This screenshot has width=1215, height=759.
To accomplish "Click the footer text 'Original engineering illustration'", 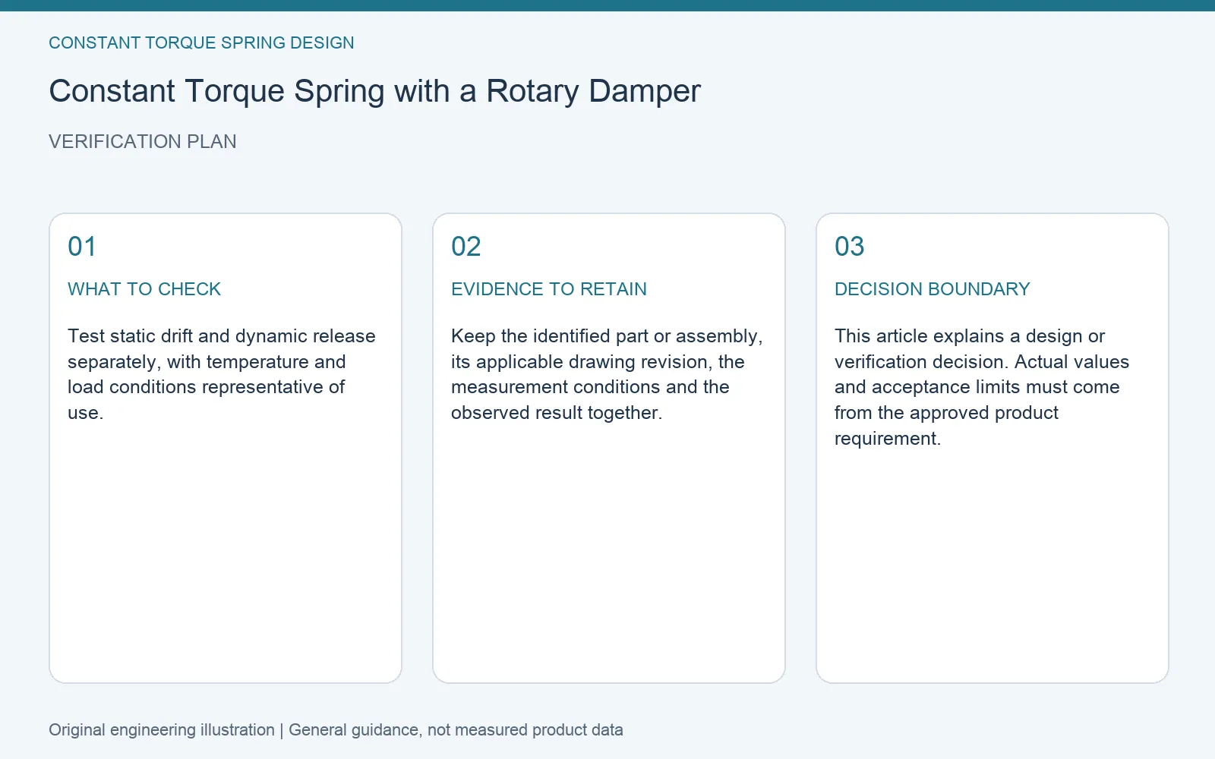I will tap(162, 729).
